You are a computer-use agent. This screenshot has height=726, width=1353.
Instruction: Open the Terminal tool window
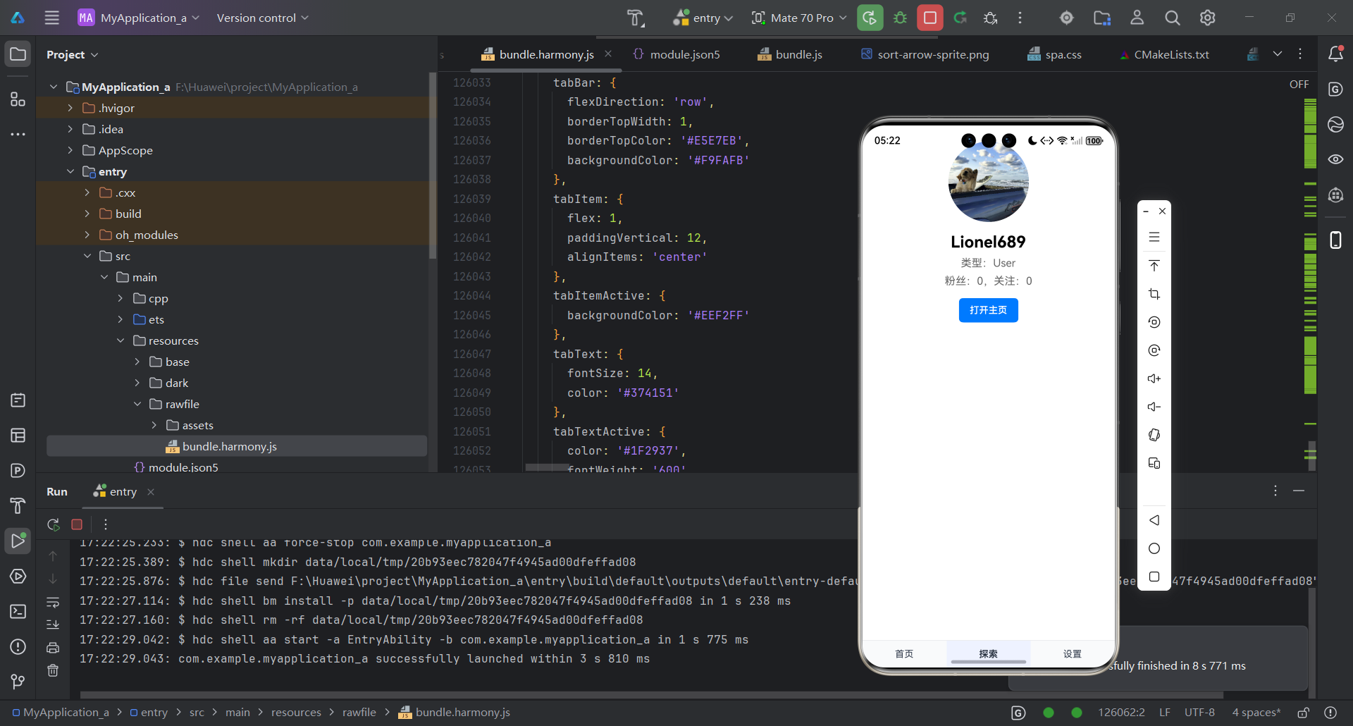click(18, 612)
